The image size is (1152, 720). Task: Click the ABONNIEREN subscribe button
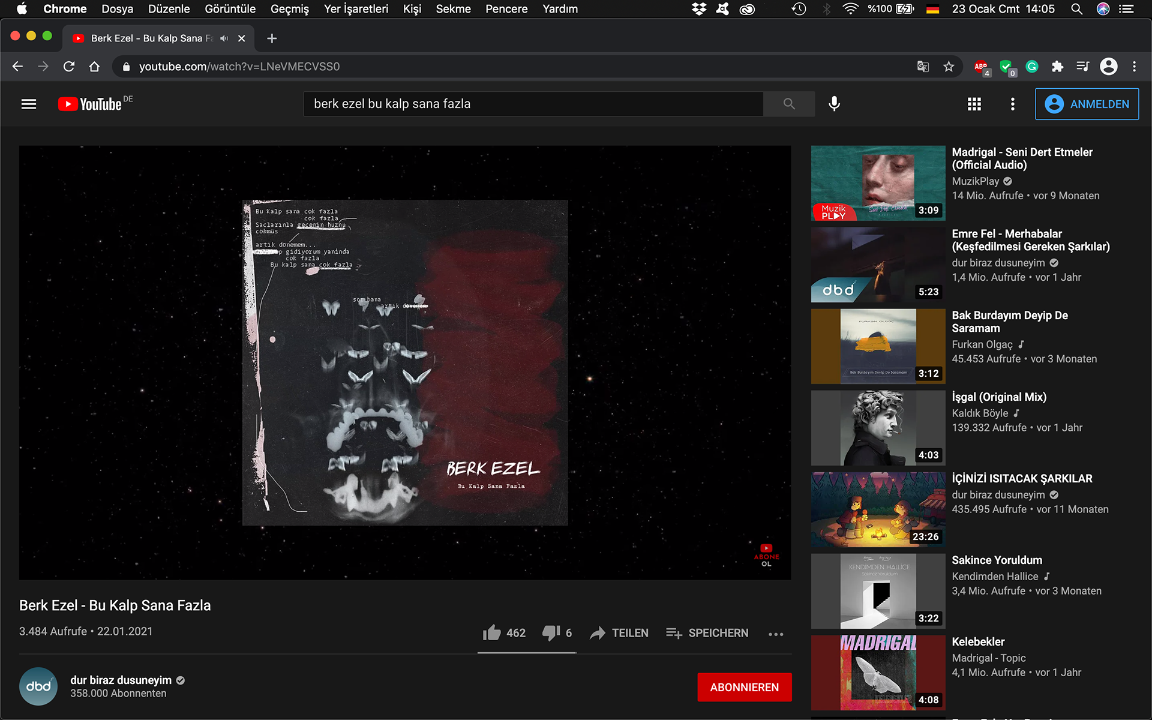coord(744,687)
